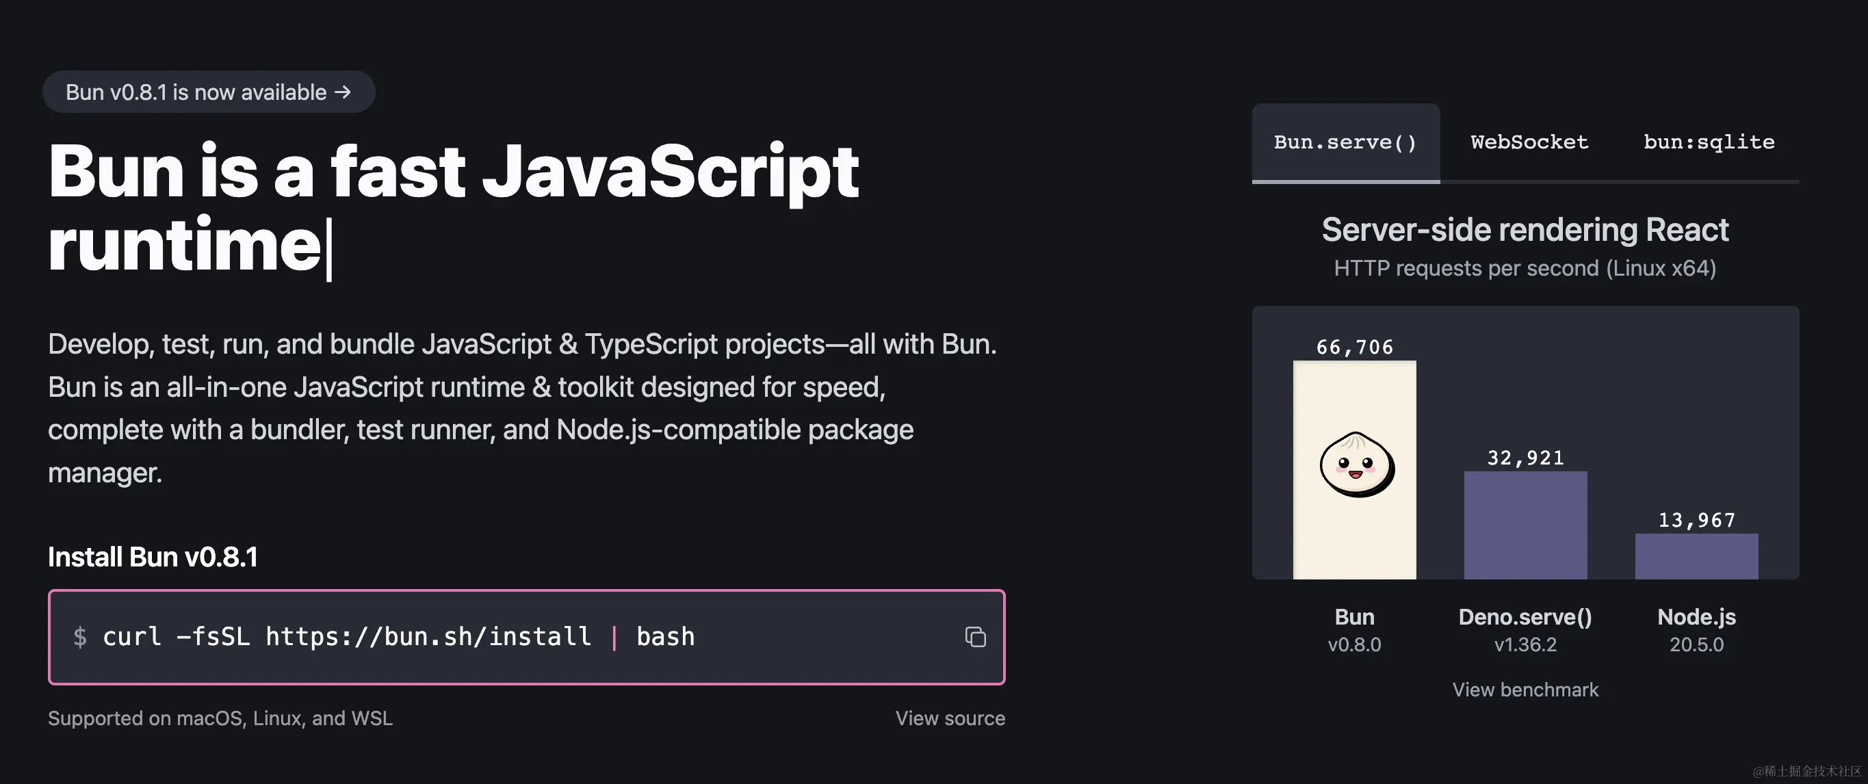
Task: Open the View benchmark link
Action: [x=1525, y=689]
